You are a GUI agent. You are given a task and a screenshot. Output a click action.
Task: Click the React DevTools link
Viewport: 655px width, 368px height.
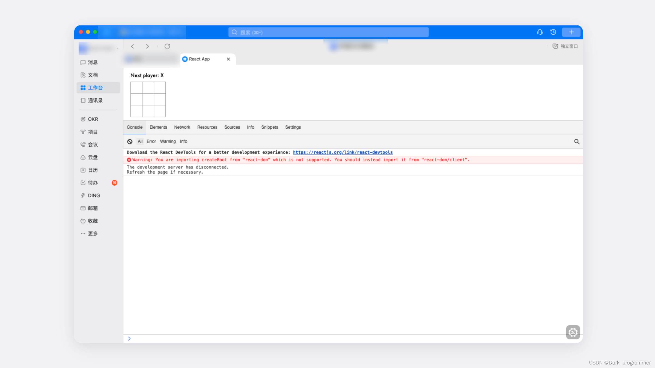pos(343,152)
